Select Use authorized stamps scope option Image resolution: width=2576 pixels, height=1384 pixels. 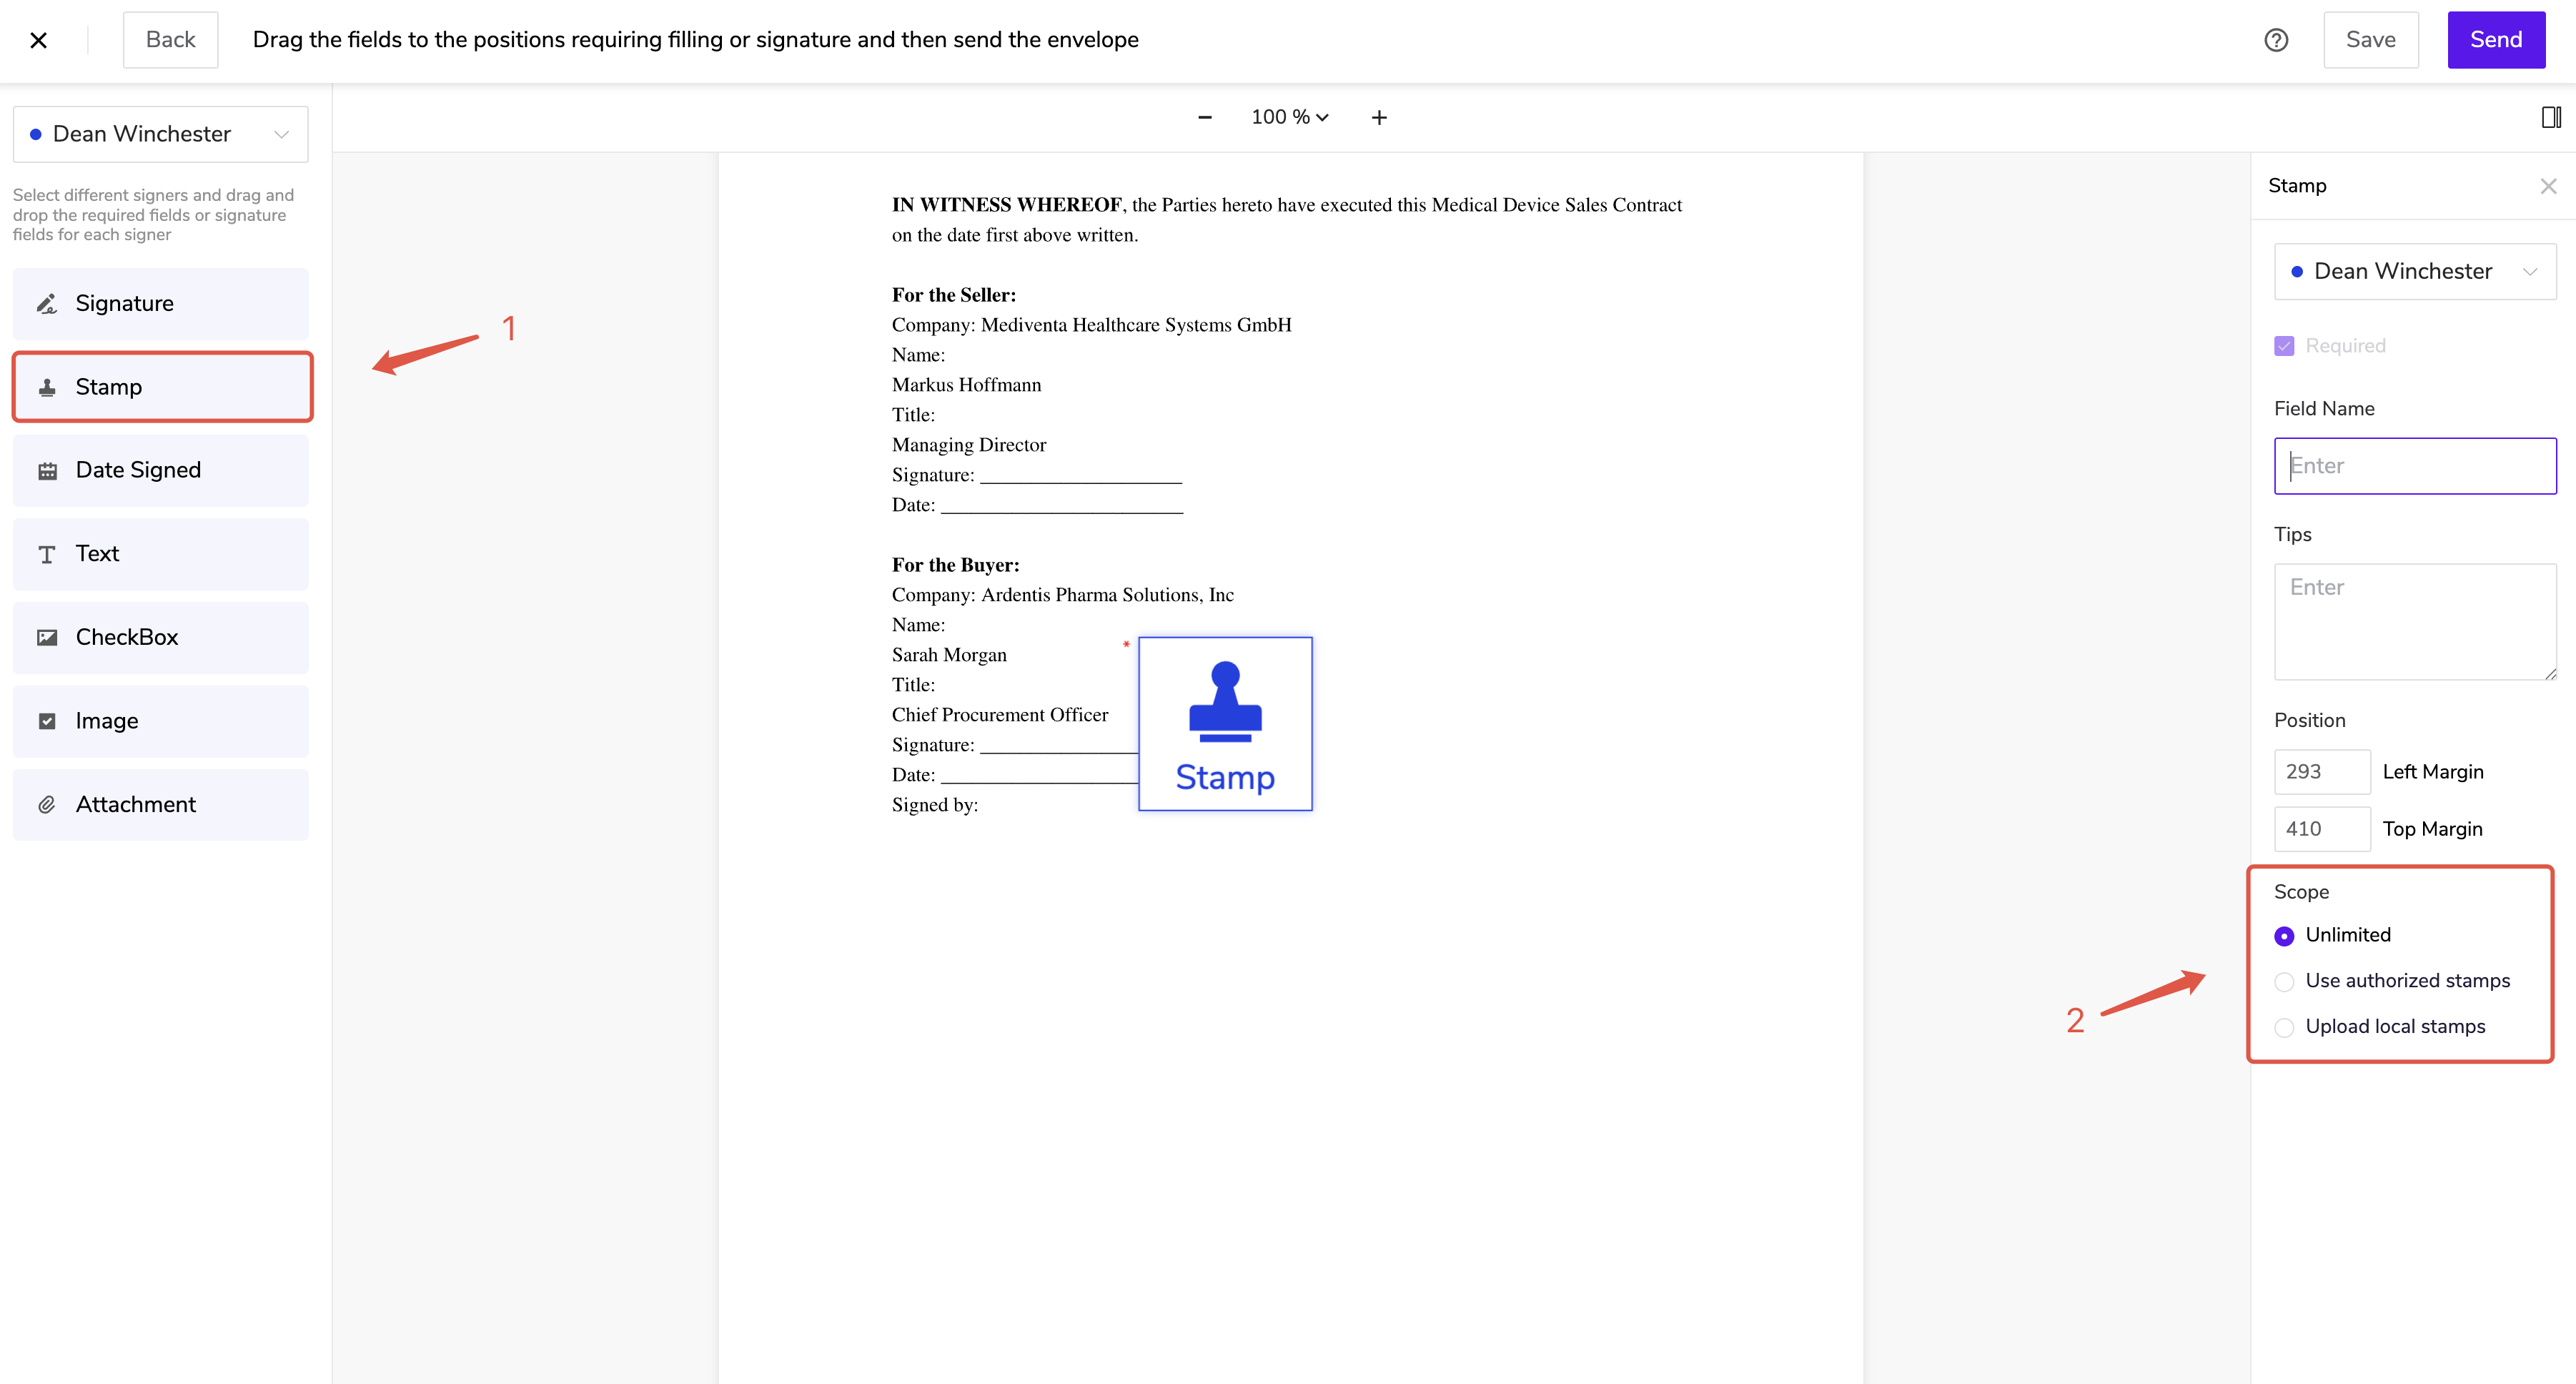[x=2284, y=982]
